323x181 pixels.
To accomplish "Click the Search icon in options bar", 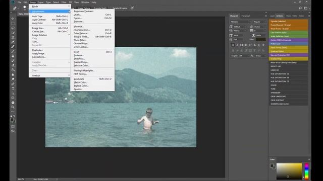I will [x=300, y=8].
